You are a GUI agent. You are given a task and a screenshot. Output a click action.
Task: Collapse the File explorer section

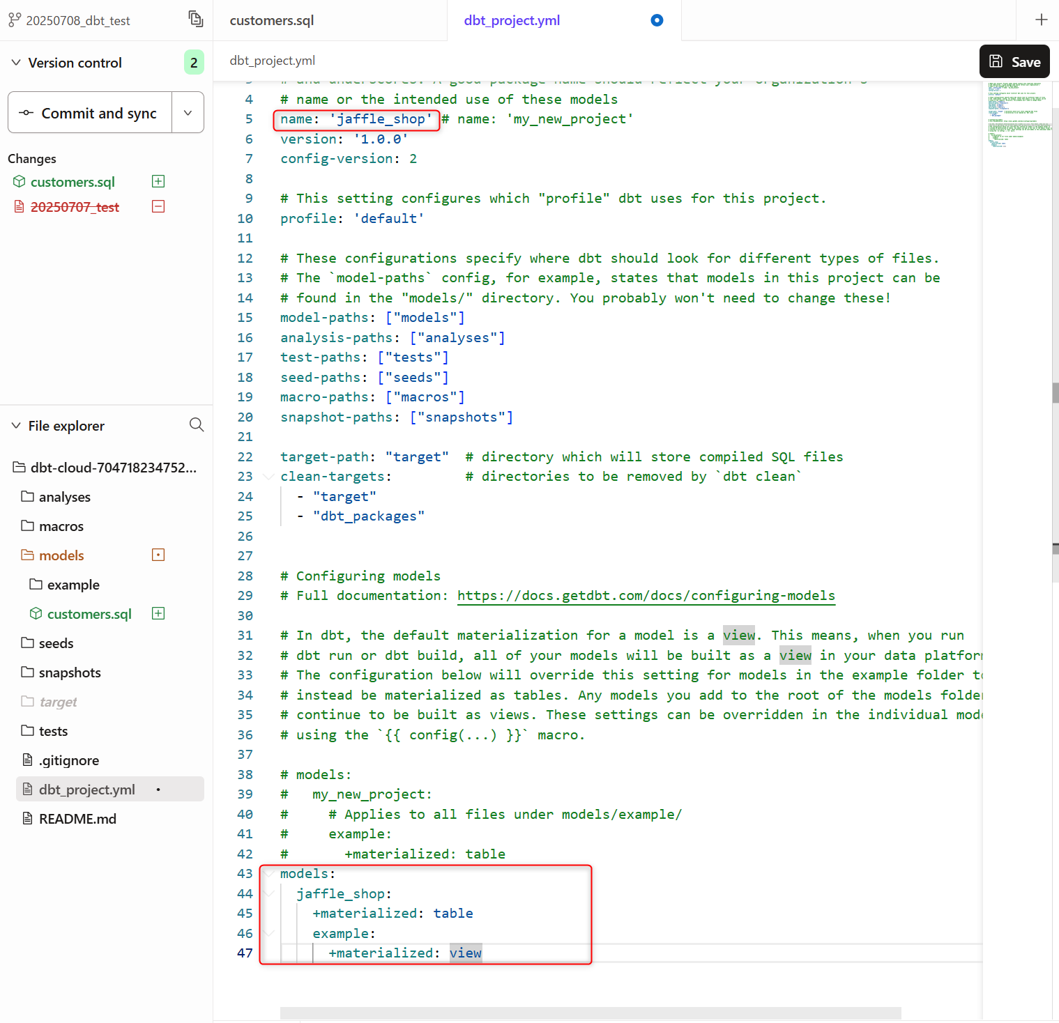click(x=16, y=425)
